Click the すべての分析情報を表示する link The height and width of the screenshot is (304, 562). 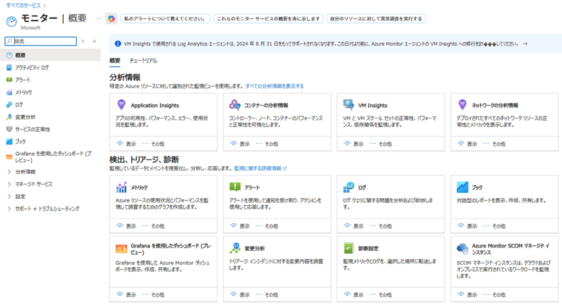[x=274, y=86]
